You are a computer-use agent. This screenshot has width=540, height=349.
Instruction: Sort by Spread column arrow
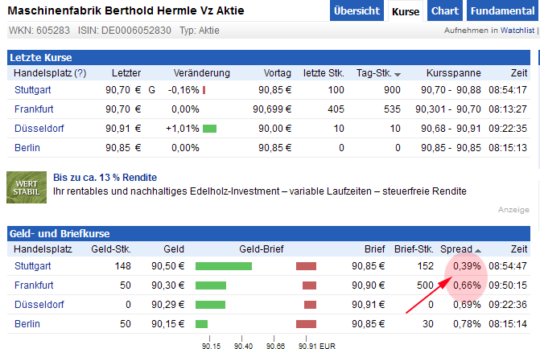pos(478,251)
